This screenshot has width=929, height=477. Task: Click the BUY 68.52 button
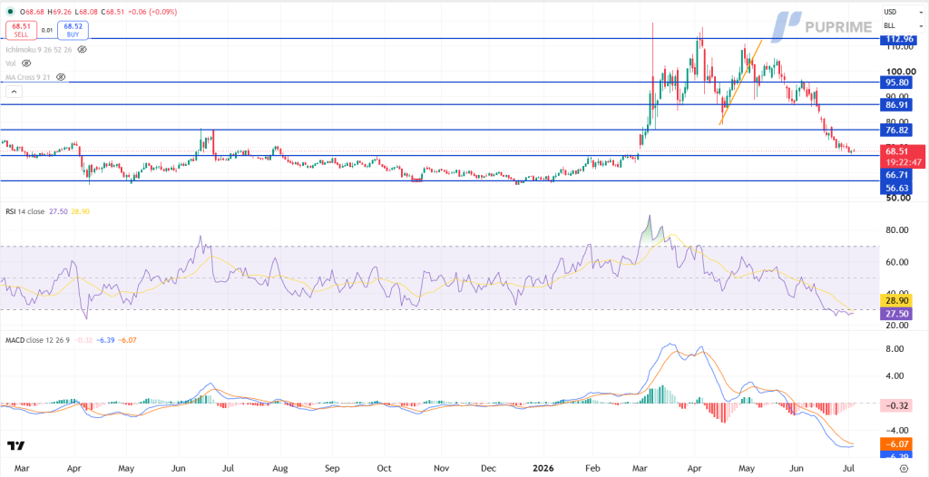pos(73,30)
